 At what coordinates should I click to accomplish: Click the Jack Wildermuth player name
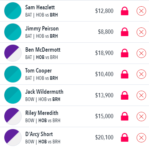tap(44, 92)
